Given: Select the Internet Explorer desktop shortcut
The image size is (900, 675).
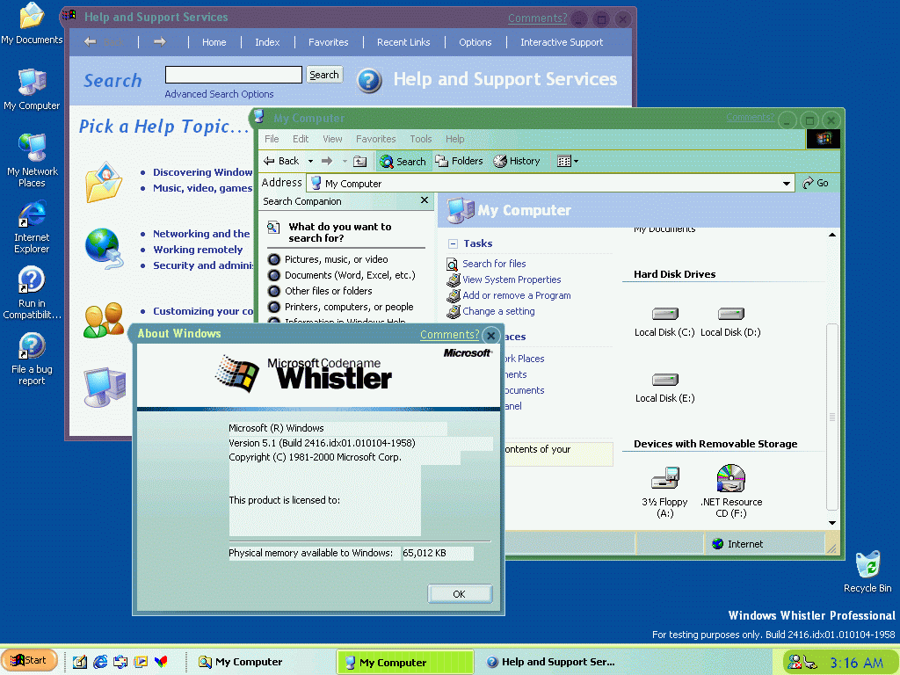Looking at the screenshot, I should [32, 227].
